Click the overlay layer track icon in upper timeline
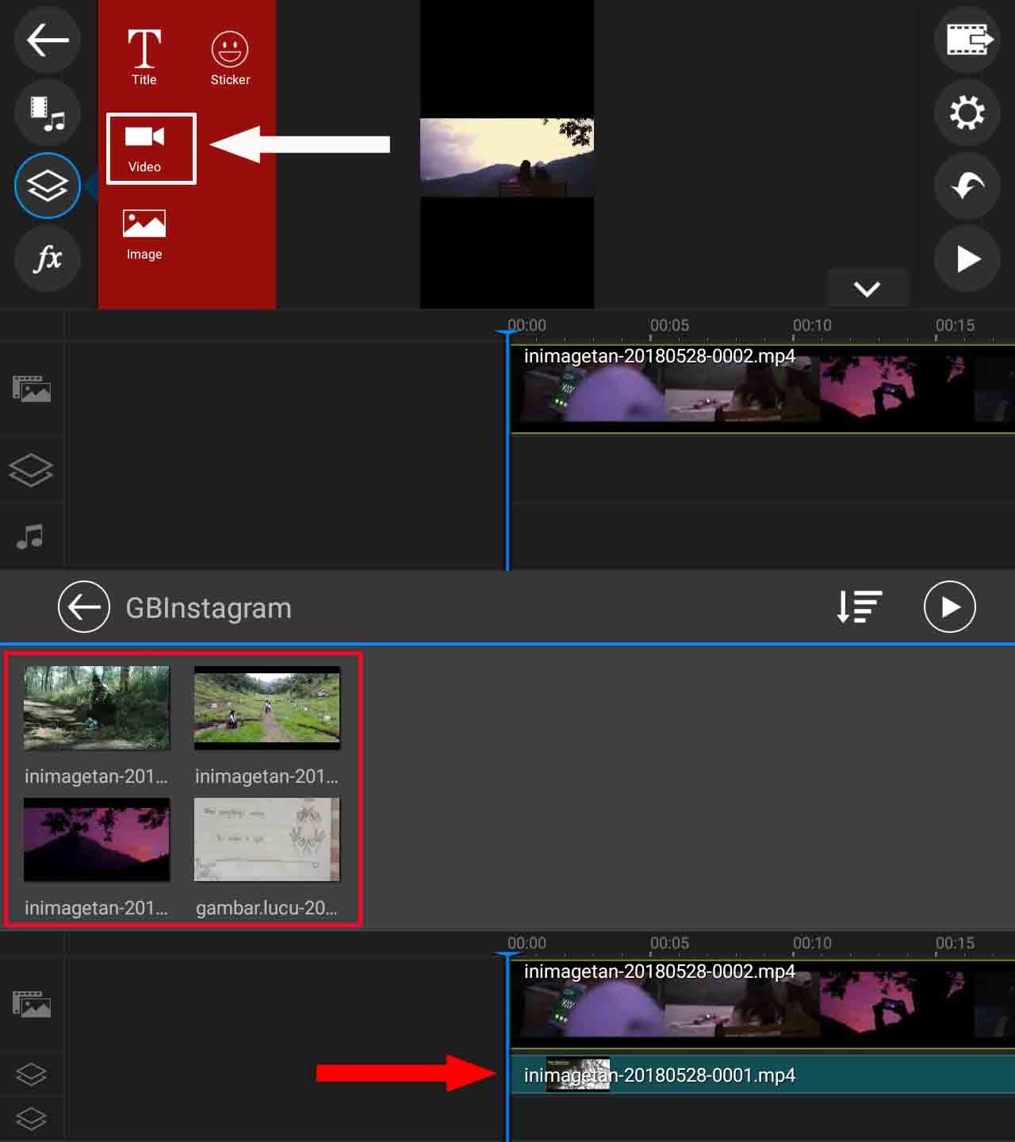The image size is (1015, 1142). (31, 469)
